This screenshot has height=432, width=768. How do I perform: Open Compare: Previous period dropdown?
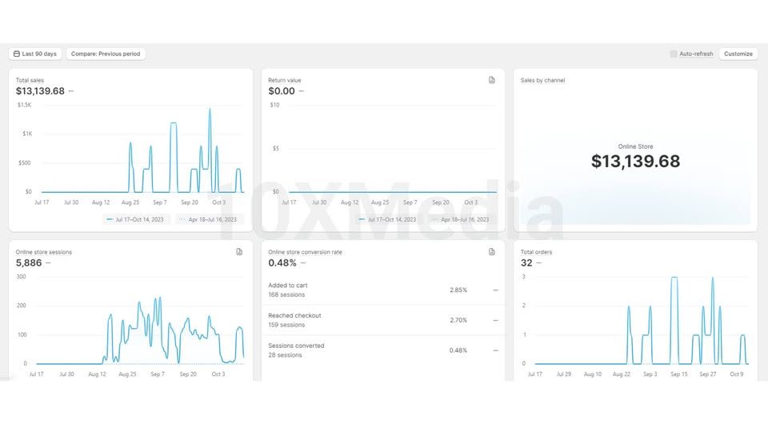click(x=106, y=54)
